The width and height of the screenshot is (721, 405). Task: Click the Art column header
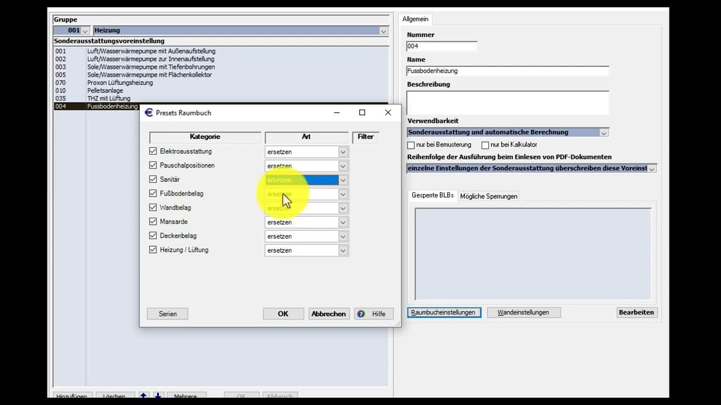pos(306,137)
